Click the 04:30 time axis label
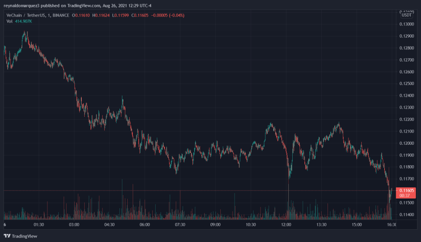 point(109,224)
